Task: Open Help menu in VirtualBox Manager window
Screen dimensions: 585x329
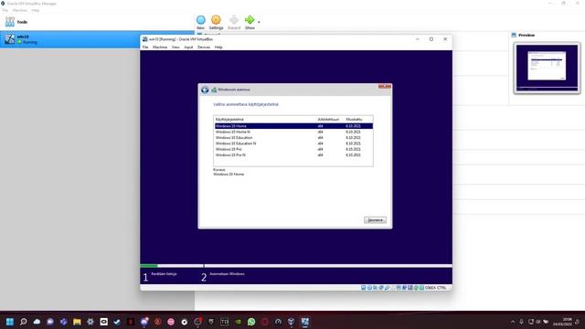Action: click(x=35, y=10)
